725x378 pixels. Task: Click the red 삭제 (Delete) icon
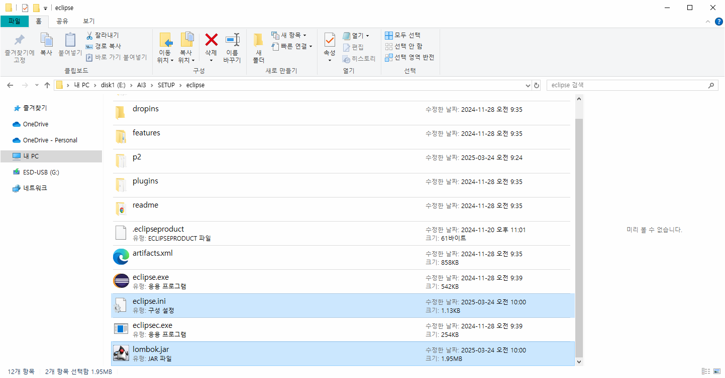click(x=211, y=40)
